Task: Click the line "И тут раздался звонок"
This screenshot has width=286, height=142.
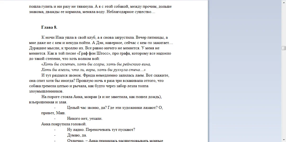Action: (x=105, y=76)
